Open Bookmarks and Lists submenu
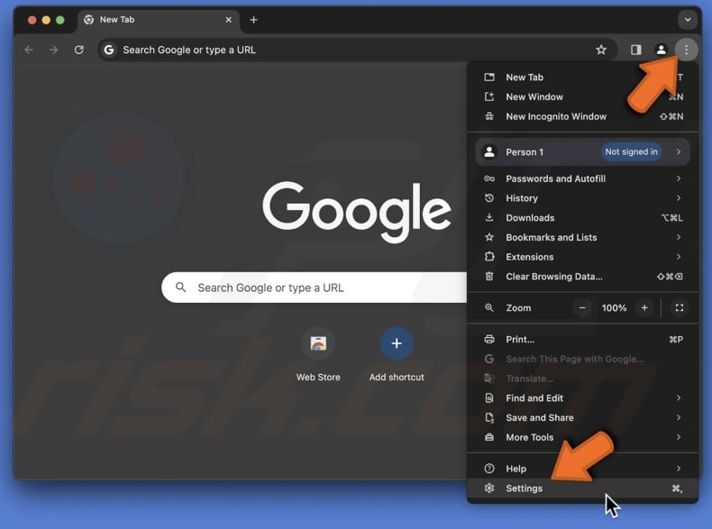The height and width of the screenshot is (529, 712). [x=582, y=237]
